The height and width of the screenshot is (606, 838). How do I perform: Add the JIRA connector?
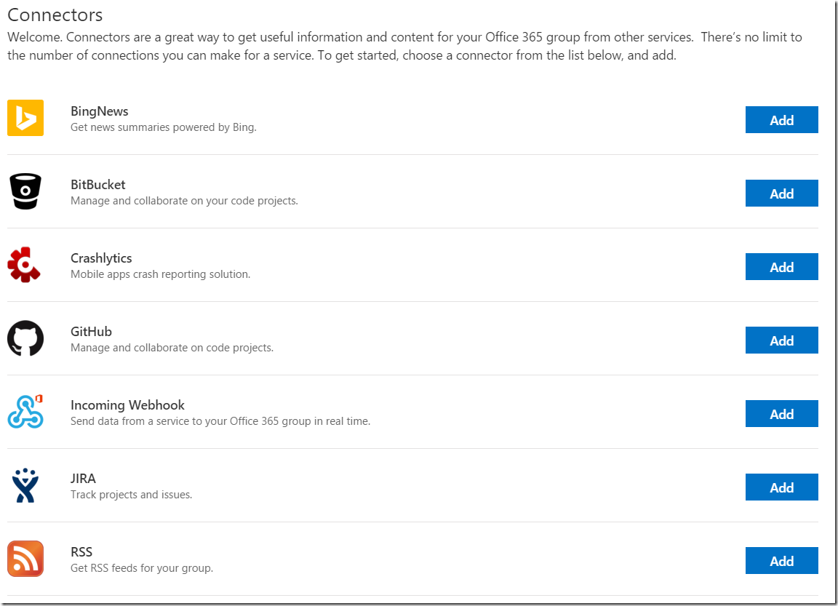click(x=781, y=487)
